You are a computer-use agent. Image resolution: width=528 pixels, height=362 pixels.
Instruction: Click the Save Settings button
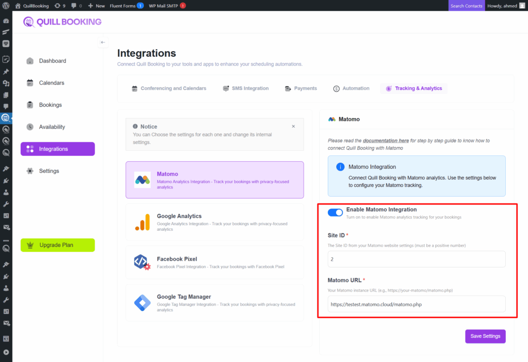point(485,336)
